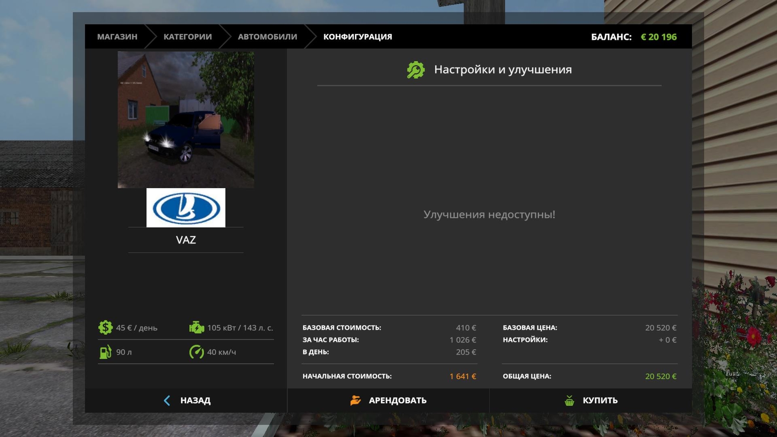Click the engine power icon
The width and height of the screenshot is (777, 437).
click(196, 327)
